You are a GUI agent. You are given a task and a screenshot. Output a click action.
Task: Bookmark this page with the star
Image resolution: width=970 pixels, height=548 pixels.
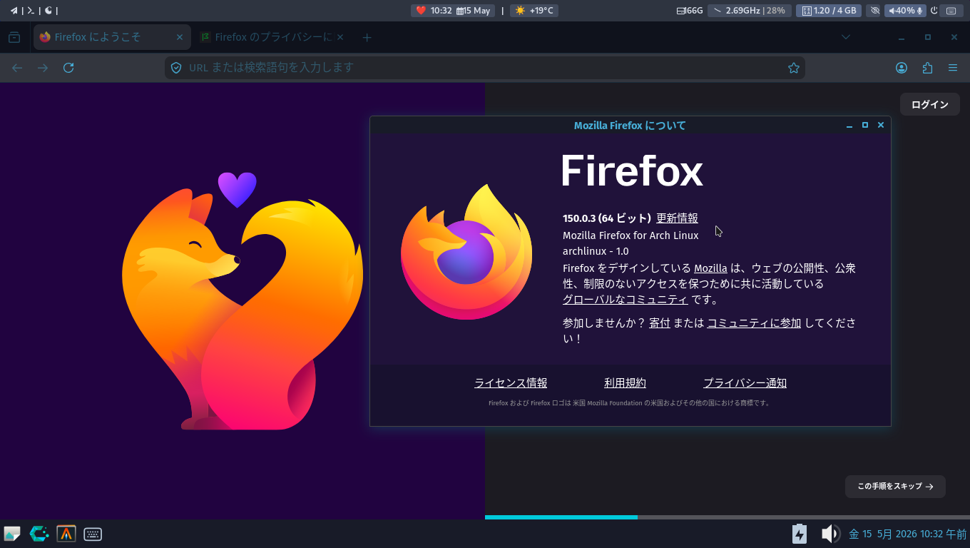coord(793,68)
